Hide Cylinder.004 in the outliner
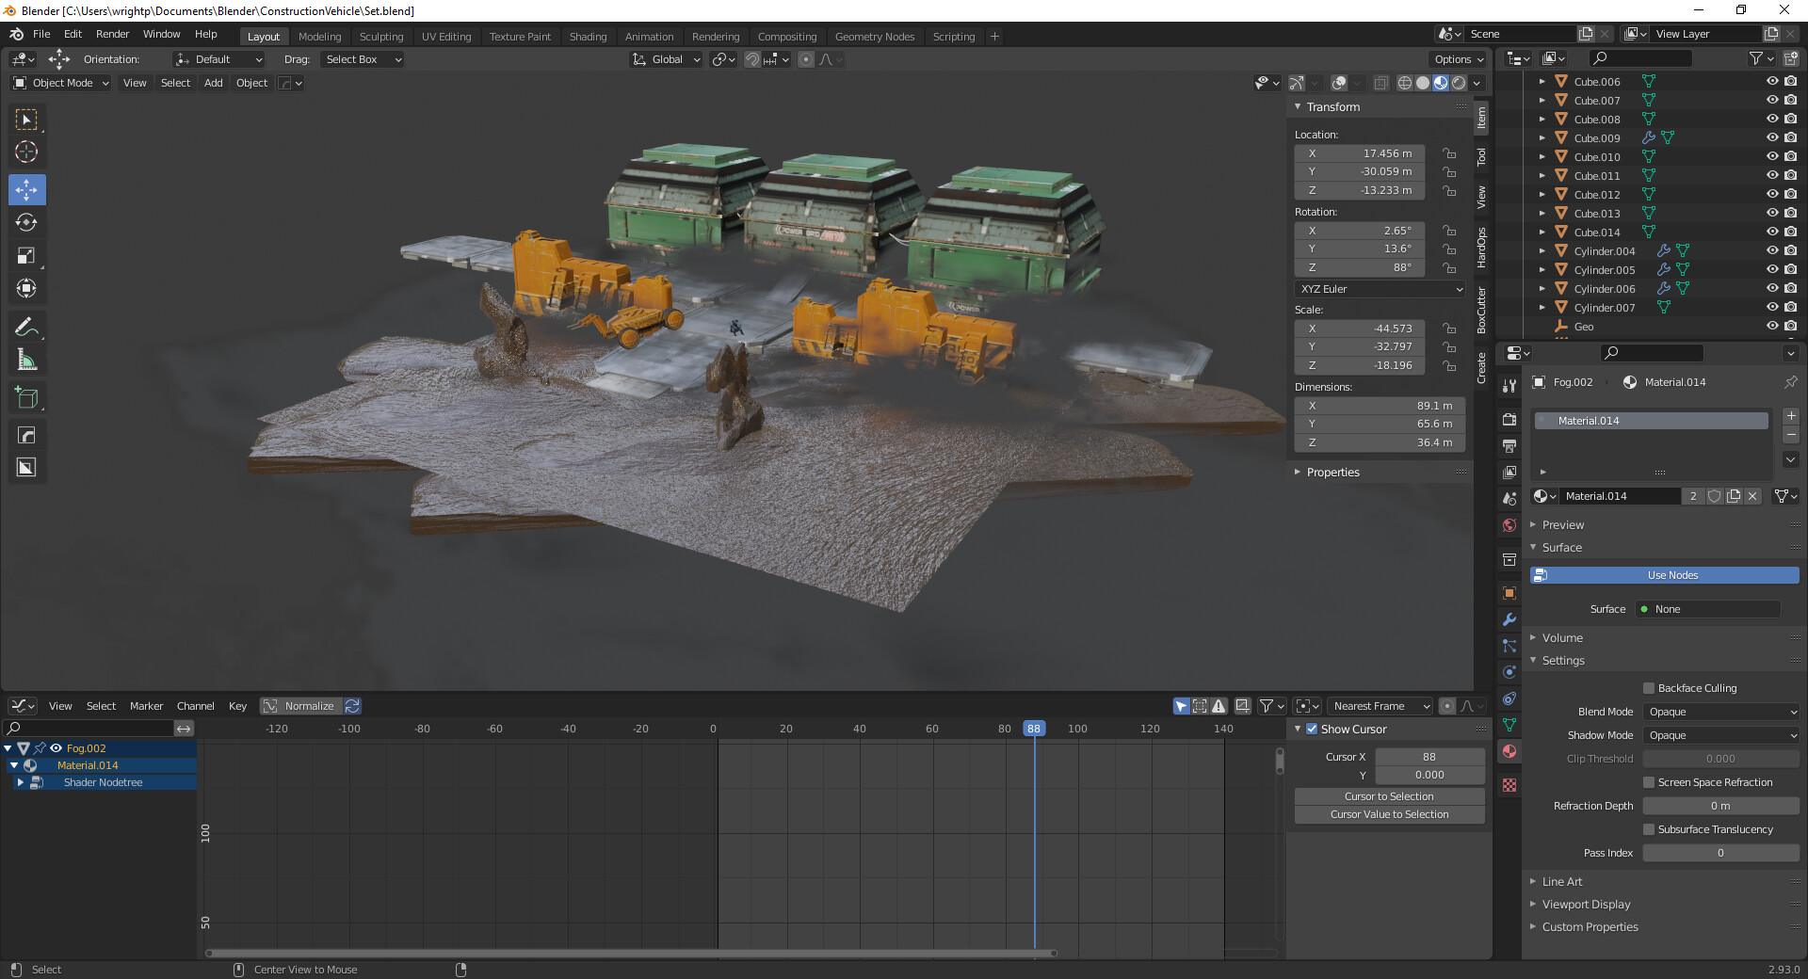The height and width of the screenshot is (979, 1808). [1772, 251]
